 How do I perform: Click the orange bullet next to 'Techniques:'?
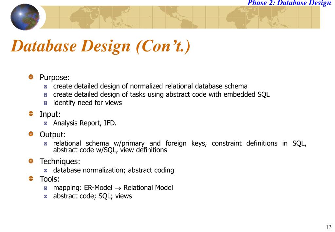coord(31,161)
